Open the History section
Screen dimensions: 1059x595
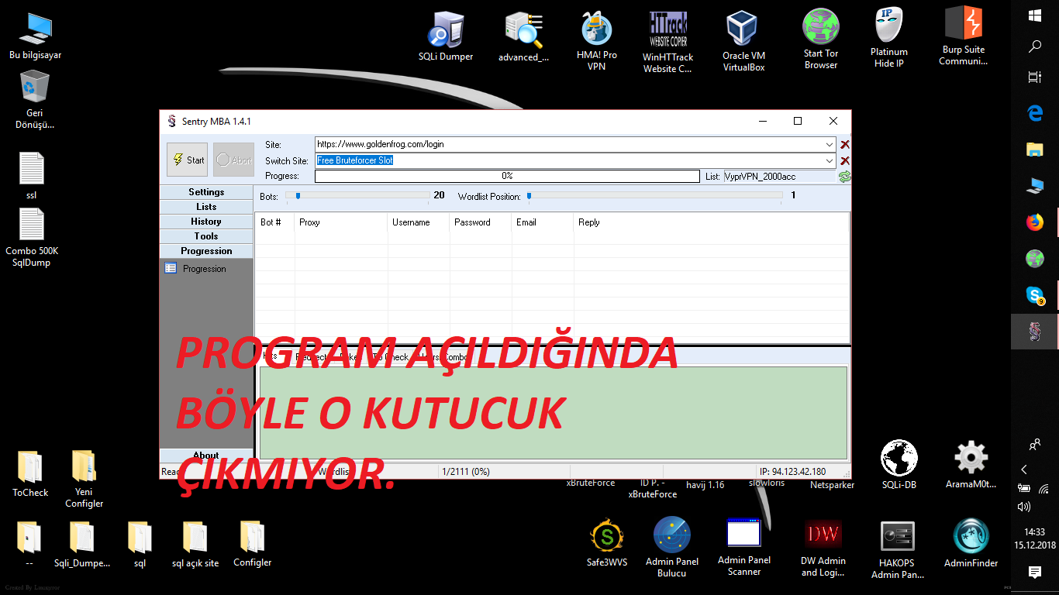point(206,222)
